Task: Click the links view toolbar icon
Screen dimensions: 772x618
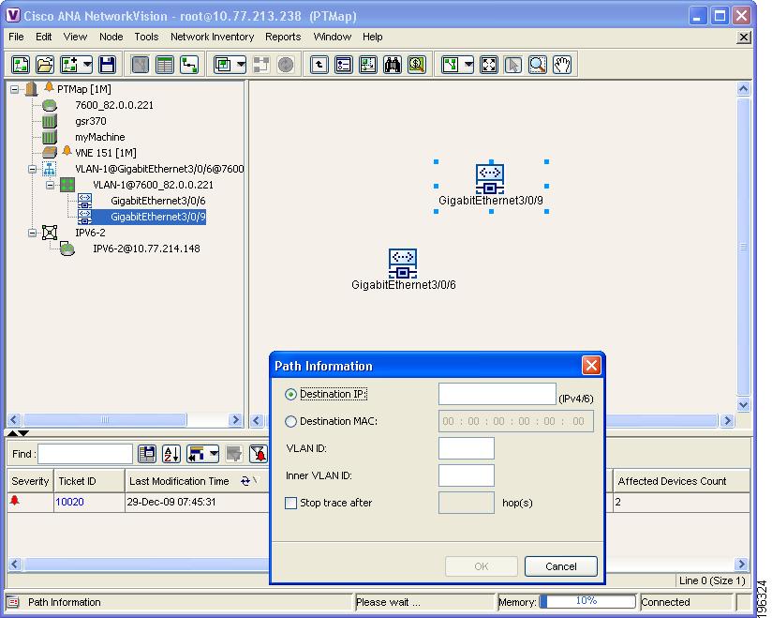Action: click(189, 65)
